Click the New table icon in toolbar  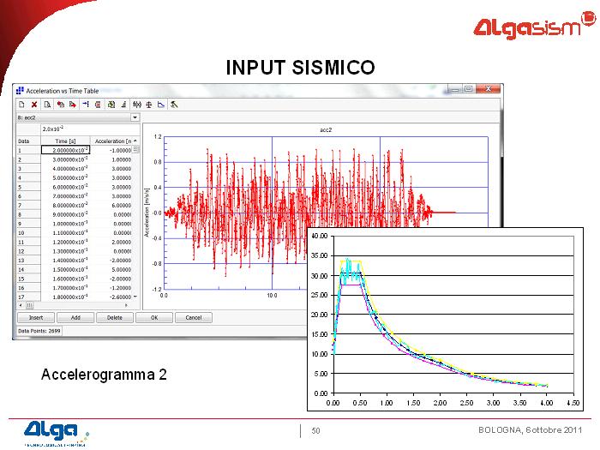tap(21, 105)
